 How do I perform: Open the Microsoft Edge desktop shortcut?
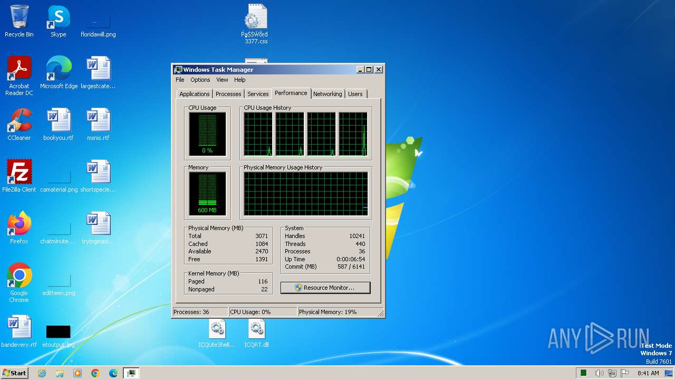(x=59, y=73)
